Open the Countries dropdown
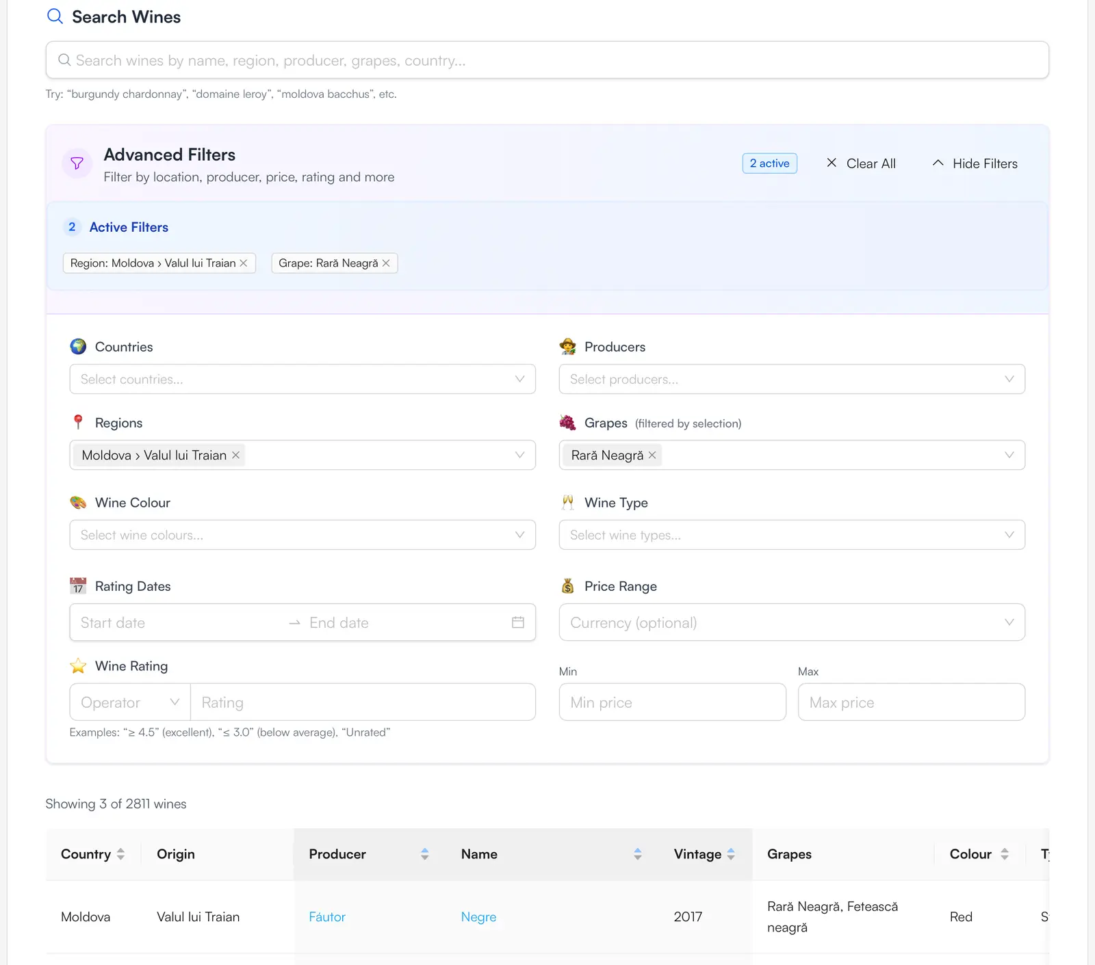The image size is (1095, 965). (302, 379)
